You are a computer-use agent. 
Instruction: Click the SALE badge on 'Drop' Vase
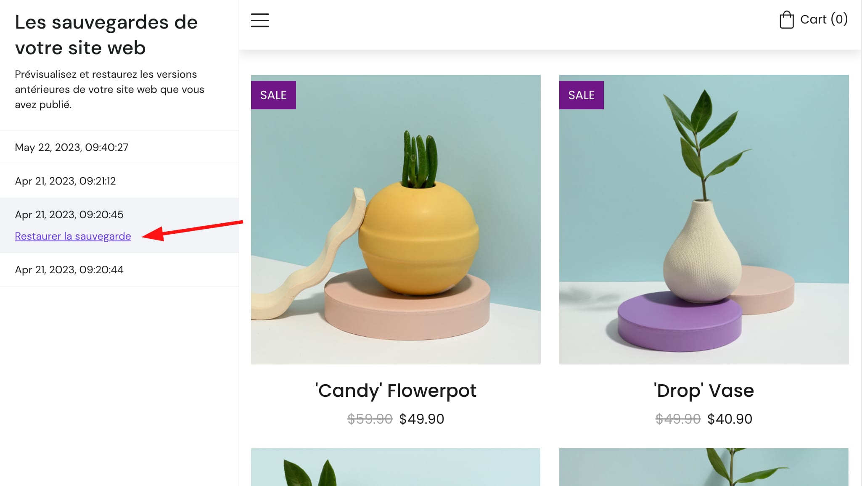tap(581, 95)
